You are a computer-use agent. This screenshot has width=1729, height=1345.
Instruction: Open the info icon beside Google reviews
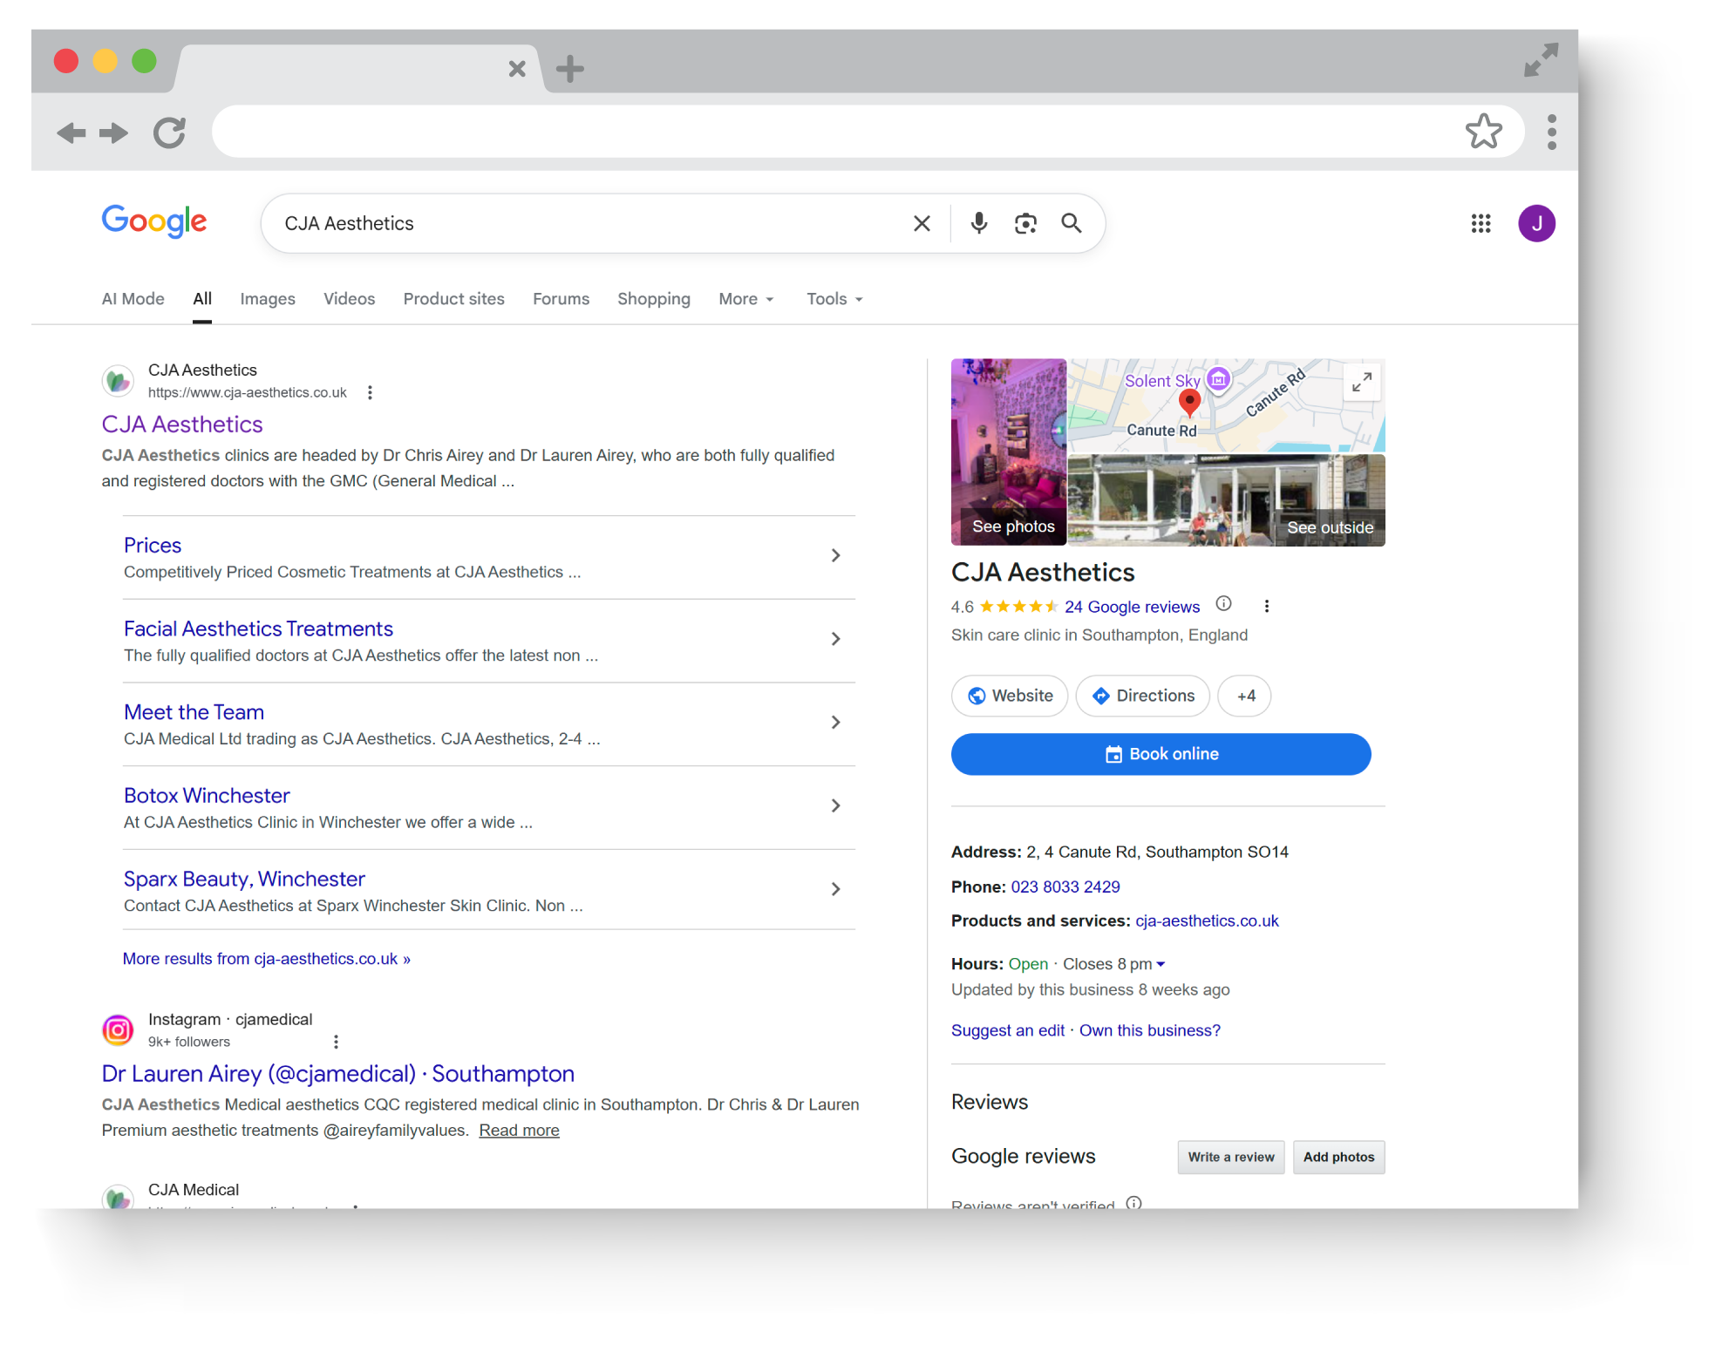tap(1223, 604)
